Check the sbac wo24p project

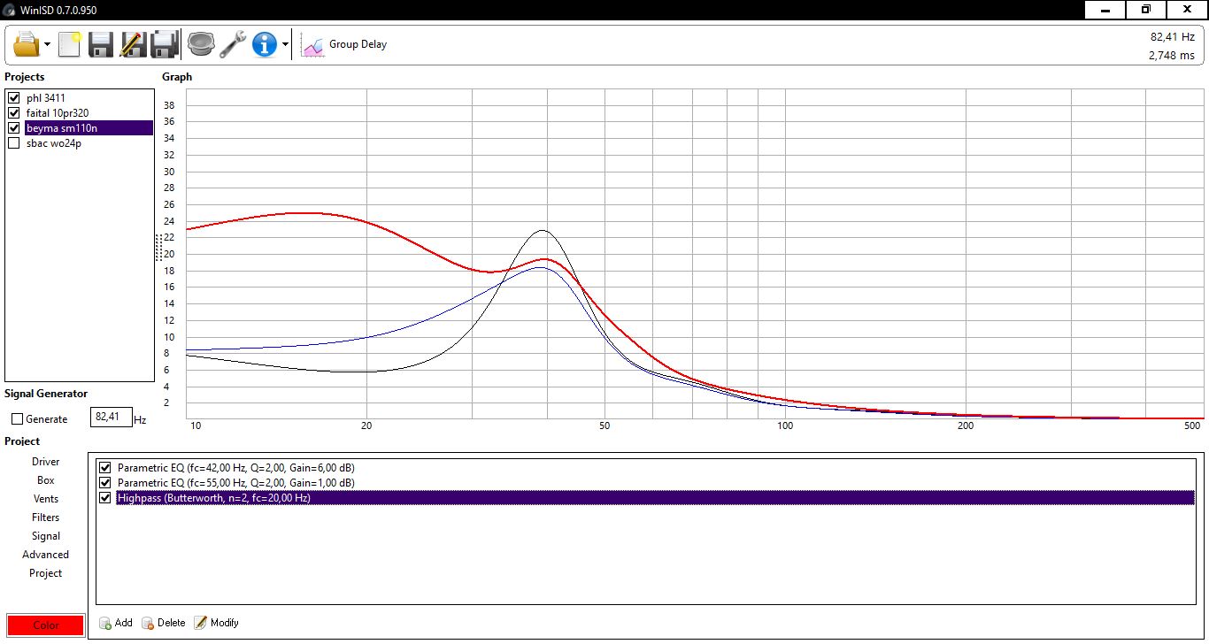14,143
